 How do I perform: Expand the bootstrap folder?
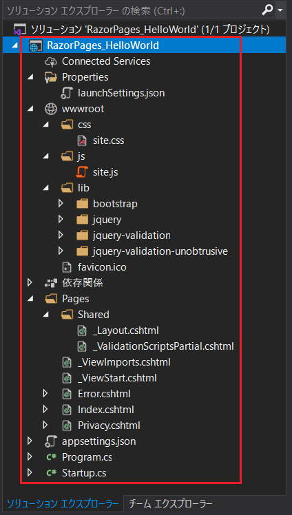pos(61,204)
